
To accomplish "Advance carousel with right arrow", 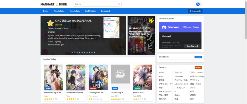I will point(123,36).
